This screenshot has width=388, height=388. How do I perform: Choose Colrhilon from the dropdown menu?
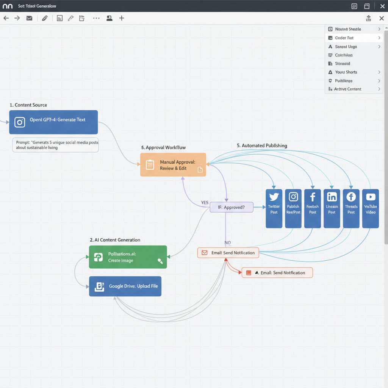click(x=344, y=55)
